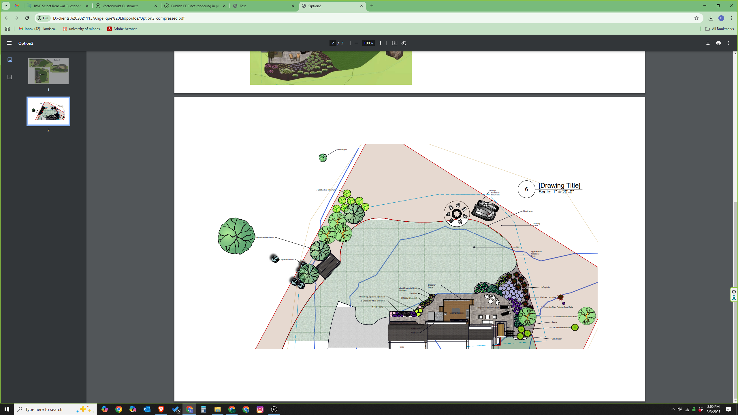This screenshot has width=738, height=415.
Task: Show thumbnail view in the sidebar
Action: (x=10, y=60)
